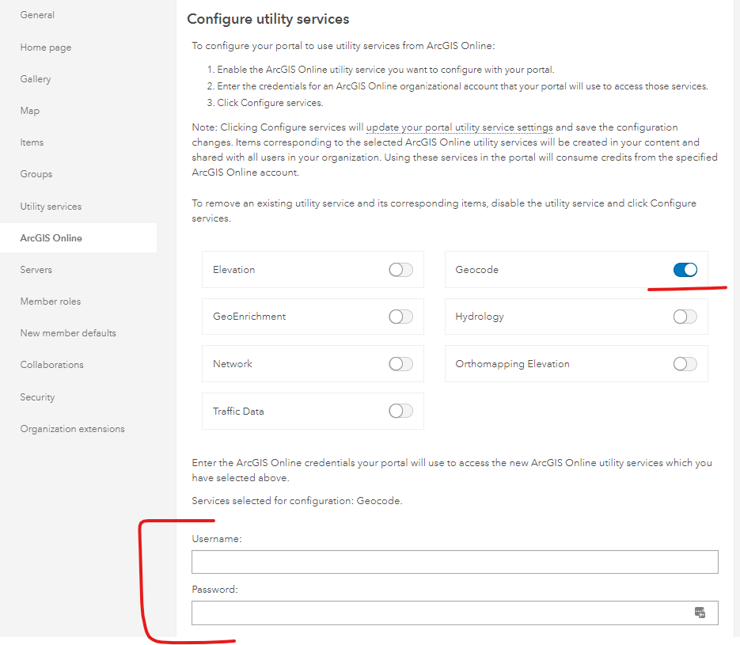Open Map settings in sidebar

pyautogui.click(x=29, y=111)
